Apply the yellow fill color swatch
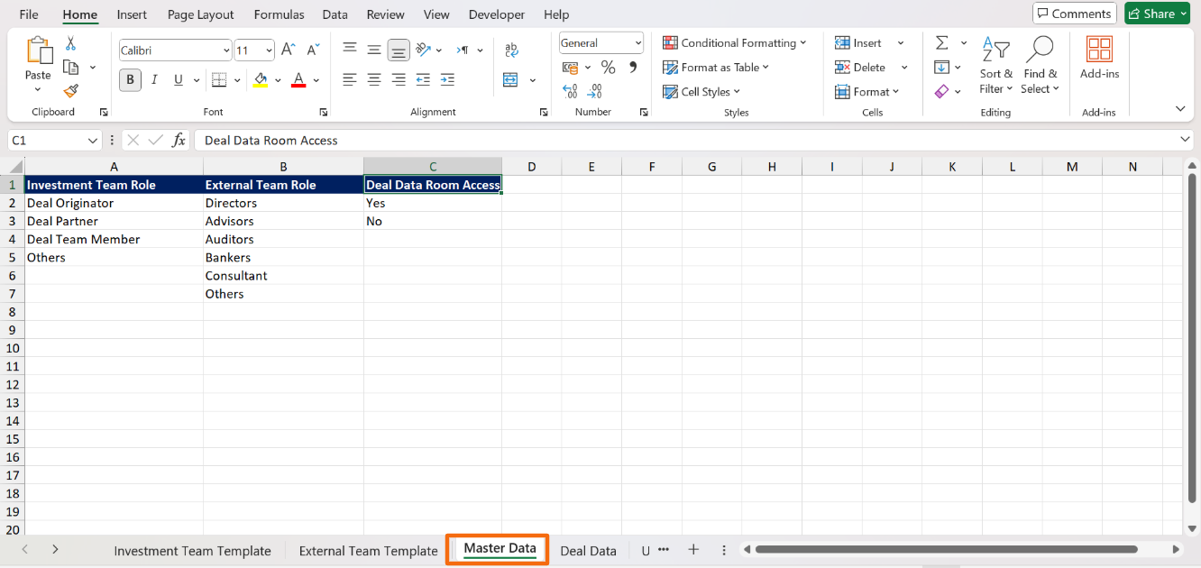This screenshot has height=568, width=1201. coord(261,80)
